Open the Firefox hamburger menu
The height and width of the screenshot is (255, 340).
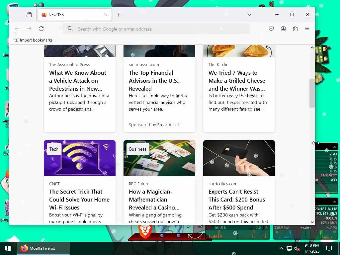click(x=307, y=29)
